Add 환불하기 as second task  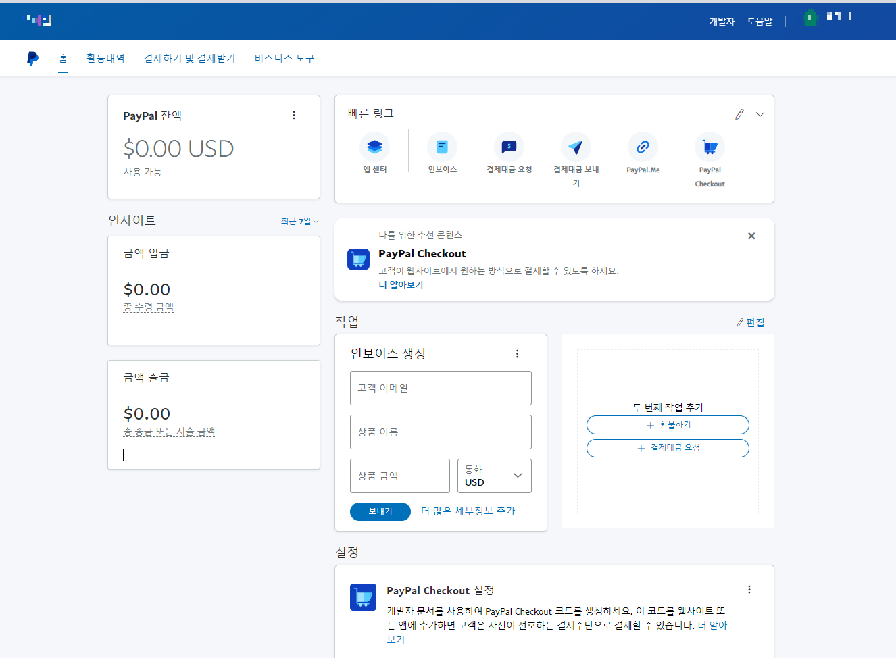668,425
